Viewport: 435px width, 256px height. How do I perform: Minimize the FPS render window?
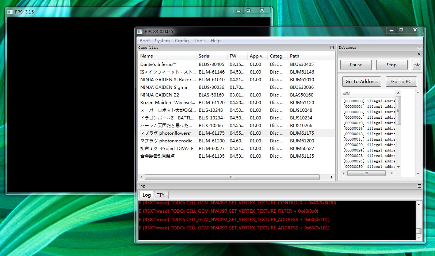click(238, 10)
